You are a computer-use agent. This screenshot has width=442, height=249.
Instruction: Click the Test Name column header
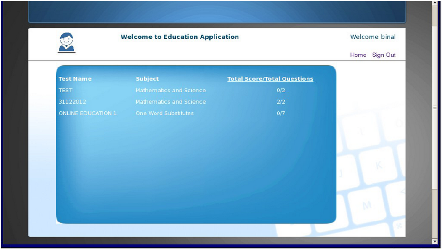(x=75, y=79)
